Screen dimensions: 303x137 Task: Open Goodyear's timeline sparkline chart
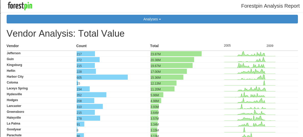click(x=250, y=130)
